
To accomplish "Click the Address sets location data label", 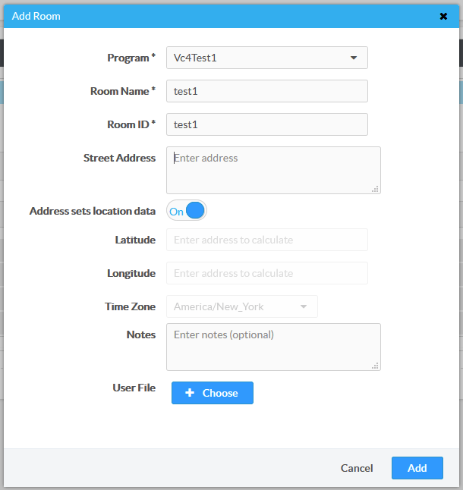I will [x=93, y=211].
